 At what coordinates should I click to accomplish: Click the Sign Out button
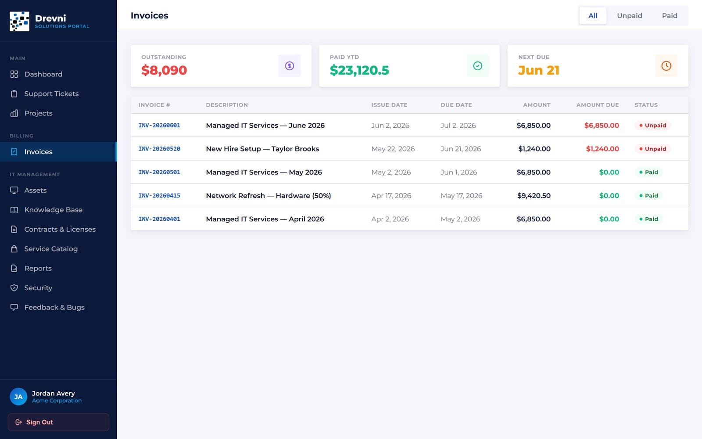[x=58, y=422]
